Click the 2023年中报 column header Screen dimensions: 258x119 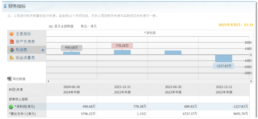point(173,90)
